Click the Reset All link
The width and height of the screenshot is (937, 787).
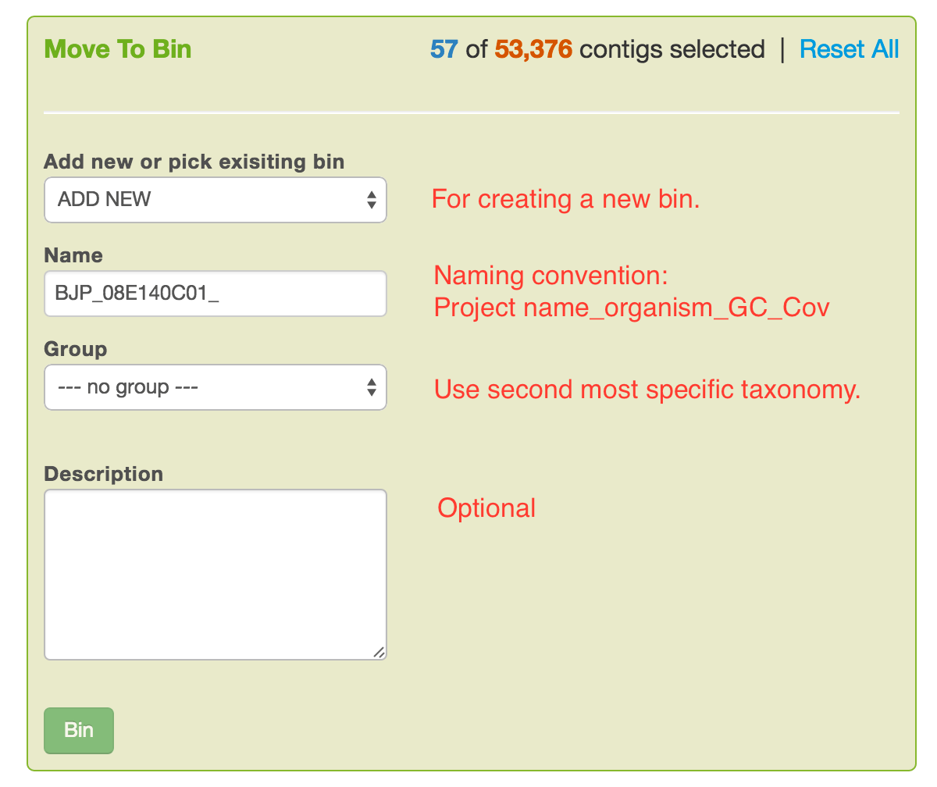click(849, 48)
